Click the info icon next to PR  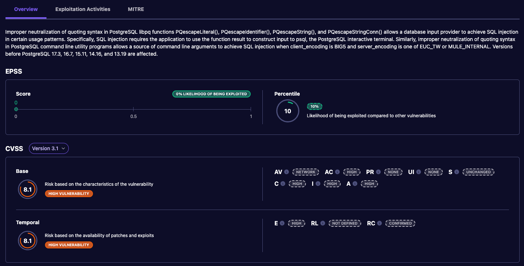coord(378,172)
